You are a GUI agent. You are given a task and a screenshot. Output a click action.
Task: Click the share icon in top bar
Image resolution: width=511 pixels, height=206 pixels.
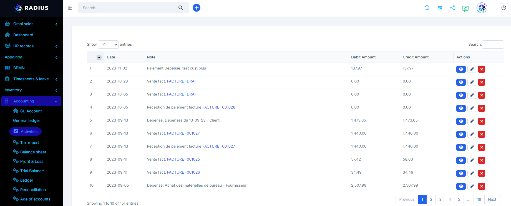coord(452,8)
